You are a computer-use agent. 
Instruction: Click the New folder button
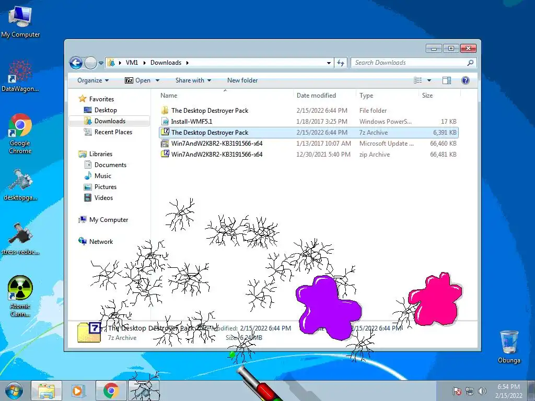242,80
